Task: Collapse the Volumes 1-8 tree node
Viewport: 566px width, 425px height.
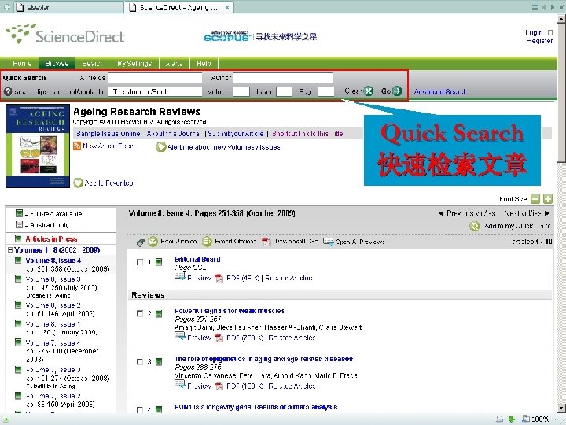Action: [x=10, y=249]
